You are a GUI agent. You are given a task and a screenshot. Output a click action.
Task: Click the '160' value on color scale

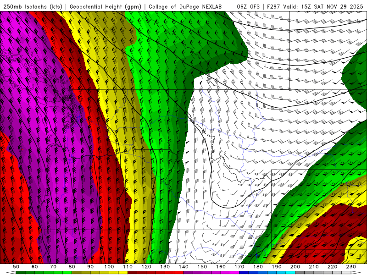coord(221,267)
